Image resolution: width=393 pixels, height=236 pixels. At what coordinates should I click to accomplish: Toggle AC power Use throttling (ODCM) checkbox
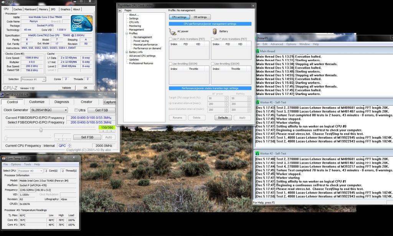point(170,64)
